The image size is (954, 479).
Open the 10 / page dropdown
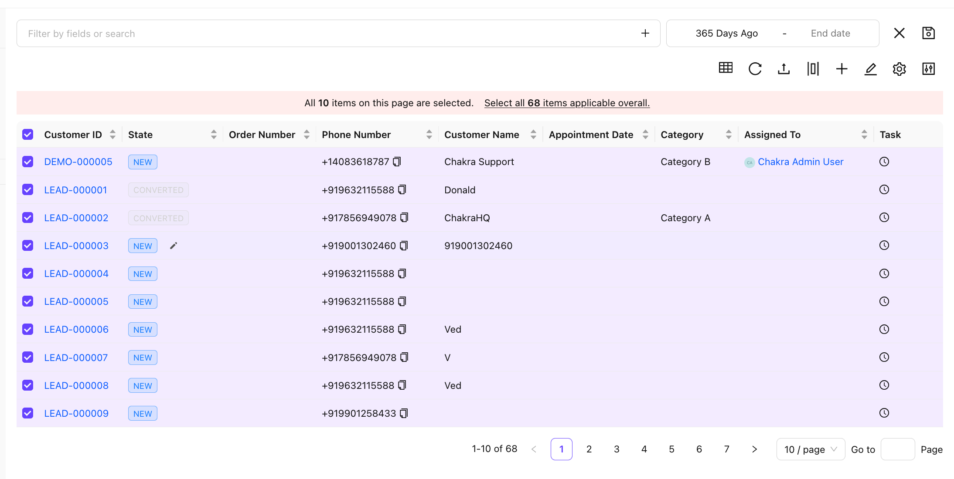click(810, 449)
